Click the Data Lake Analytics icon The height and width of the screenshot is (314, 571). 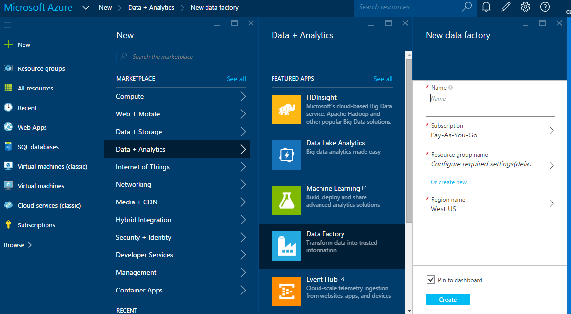[x=287, y=155]
